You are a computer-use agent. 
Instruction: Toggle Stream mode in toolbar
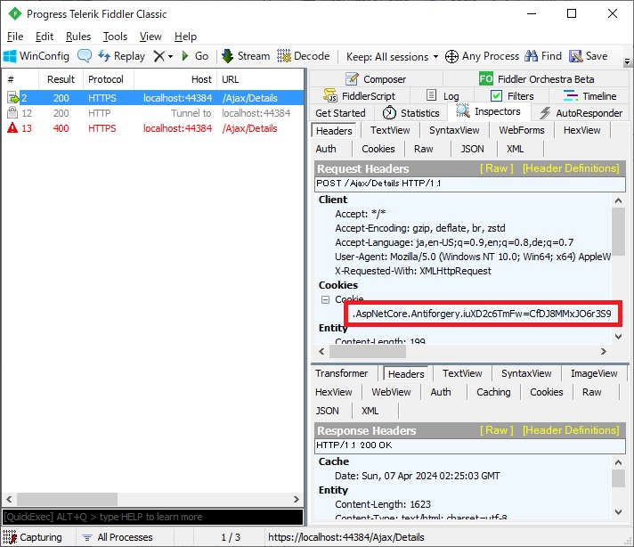pos(246,56)
